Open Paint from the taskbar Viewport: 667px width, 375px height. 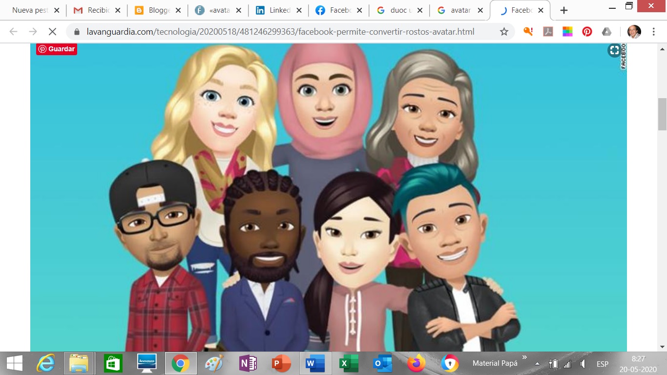click(x=214, y=363)
